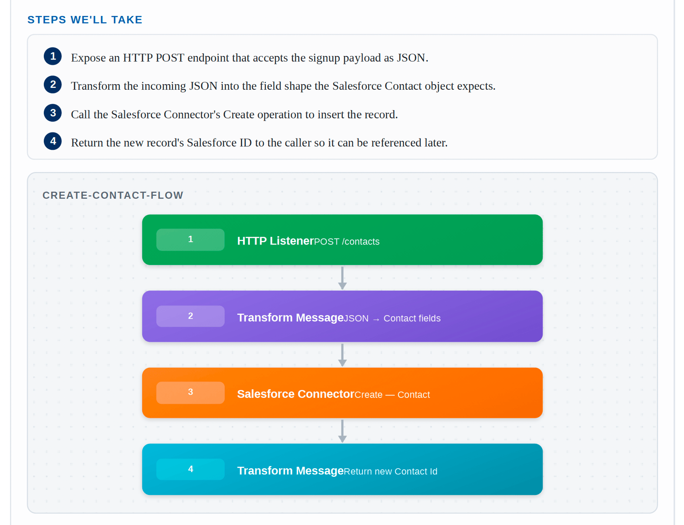This screenshot has width=684, height=525.
Task: Click the 'Create — Contact' subtitle
Action: pyautogui.click(x=392, y=395)
